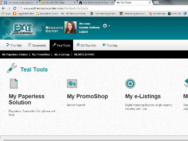
Task: Click the Market Yourself description text
Action: pos(76,105)
